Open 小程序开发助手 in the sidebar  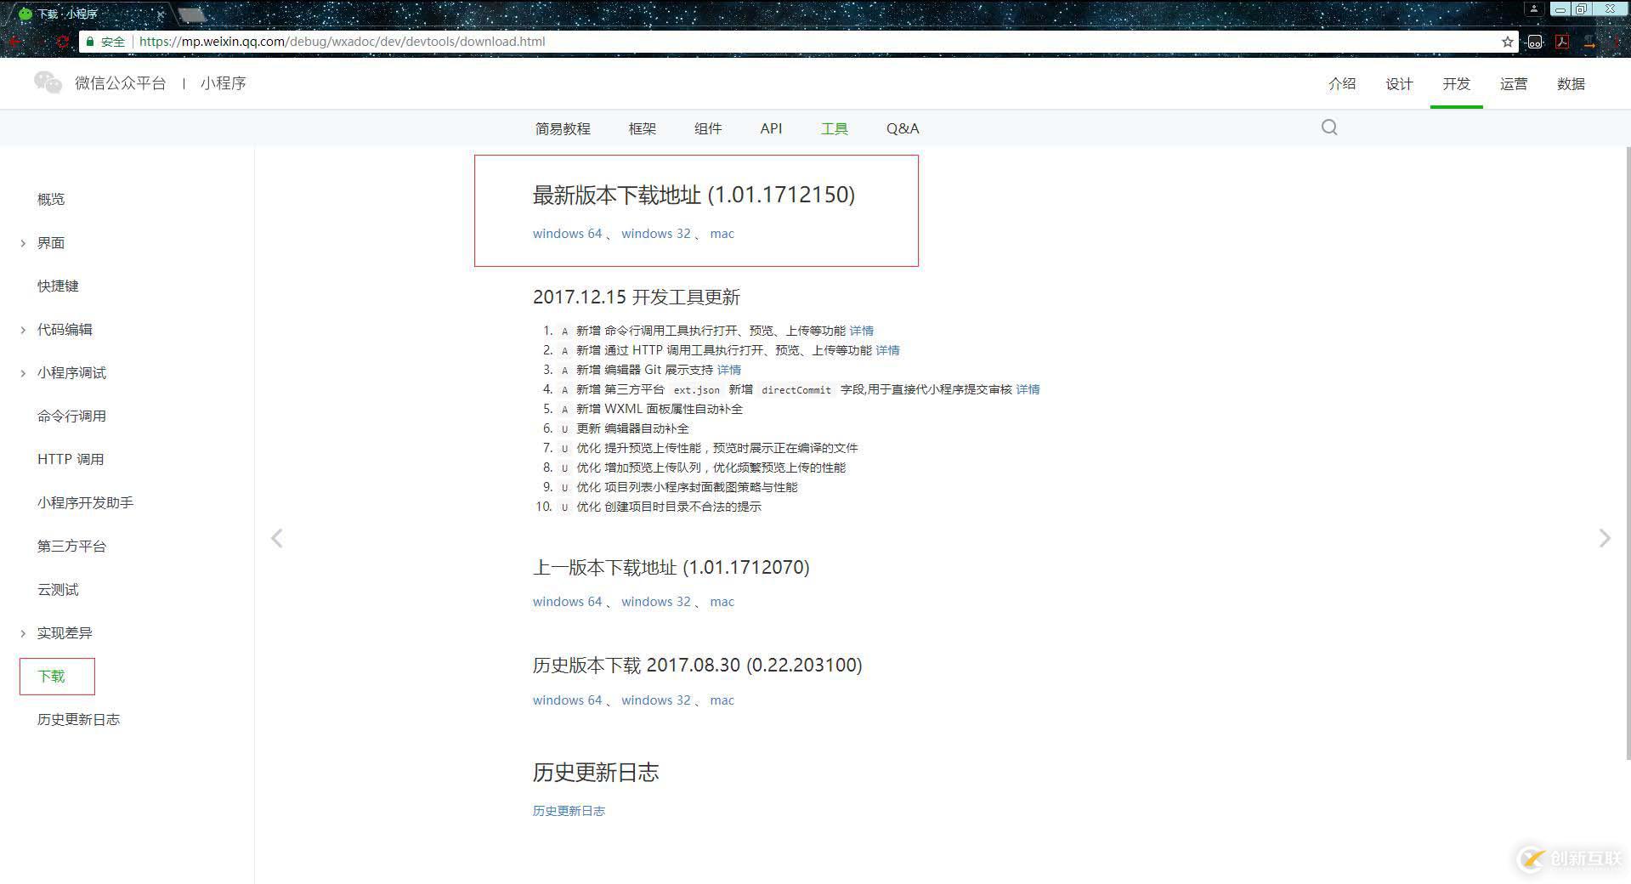click(x=85, y=502)
